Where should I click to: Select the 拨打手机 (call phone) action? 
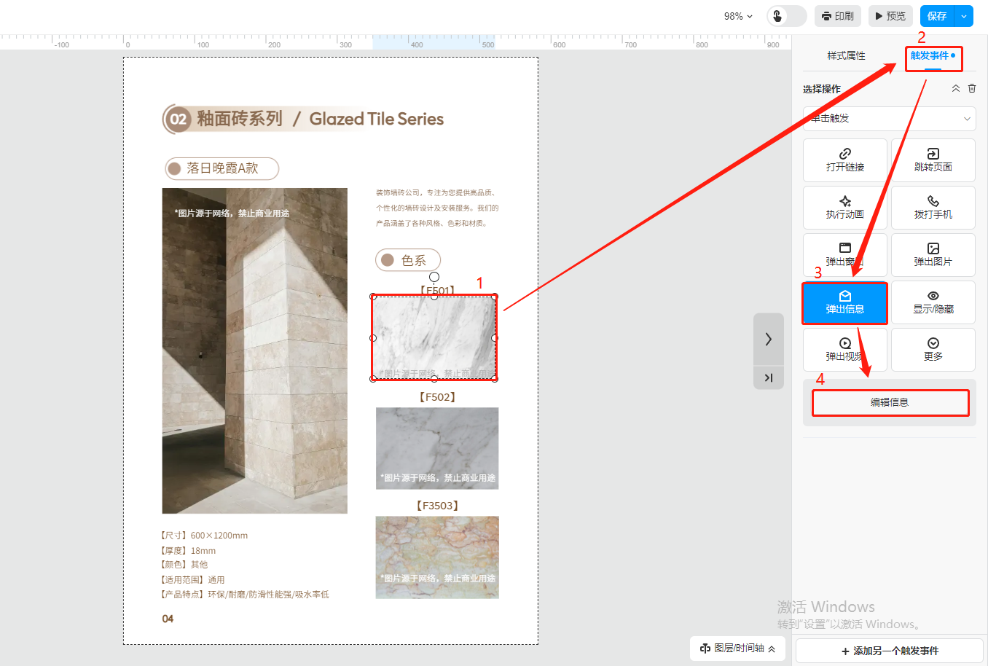point(933,207)
